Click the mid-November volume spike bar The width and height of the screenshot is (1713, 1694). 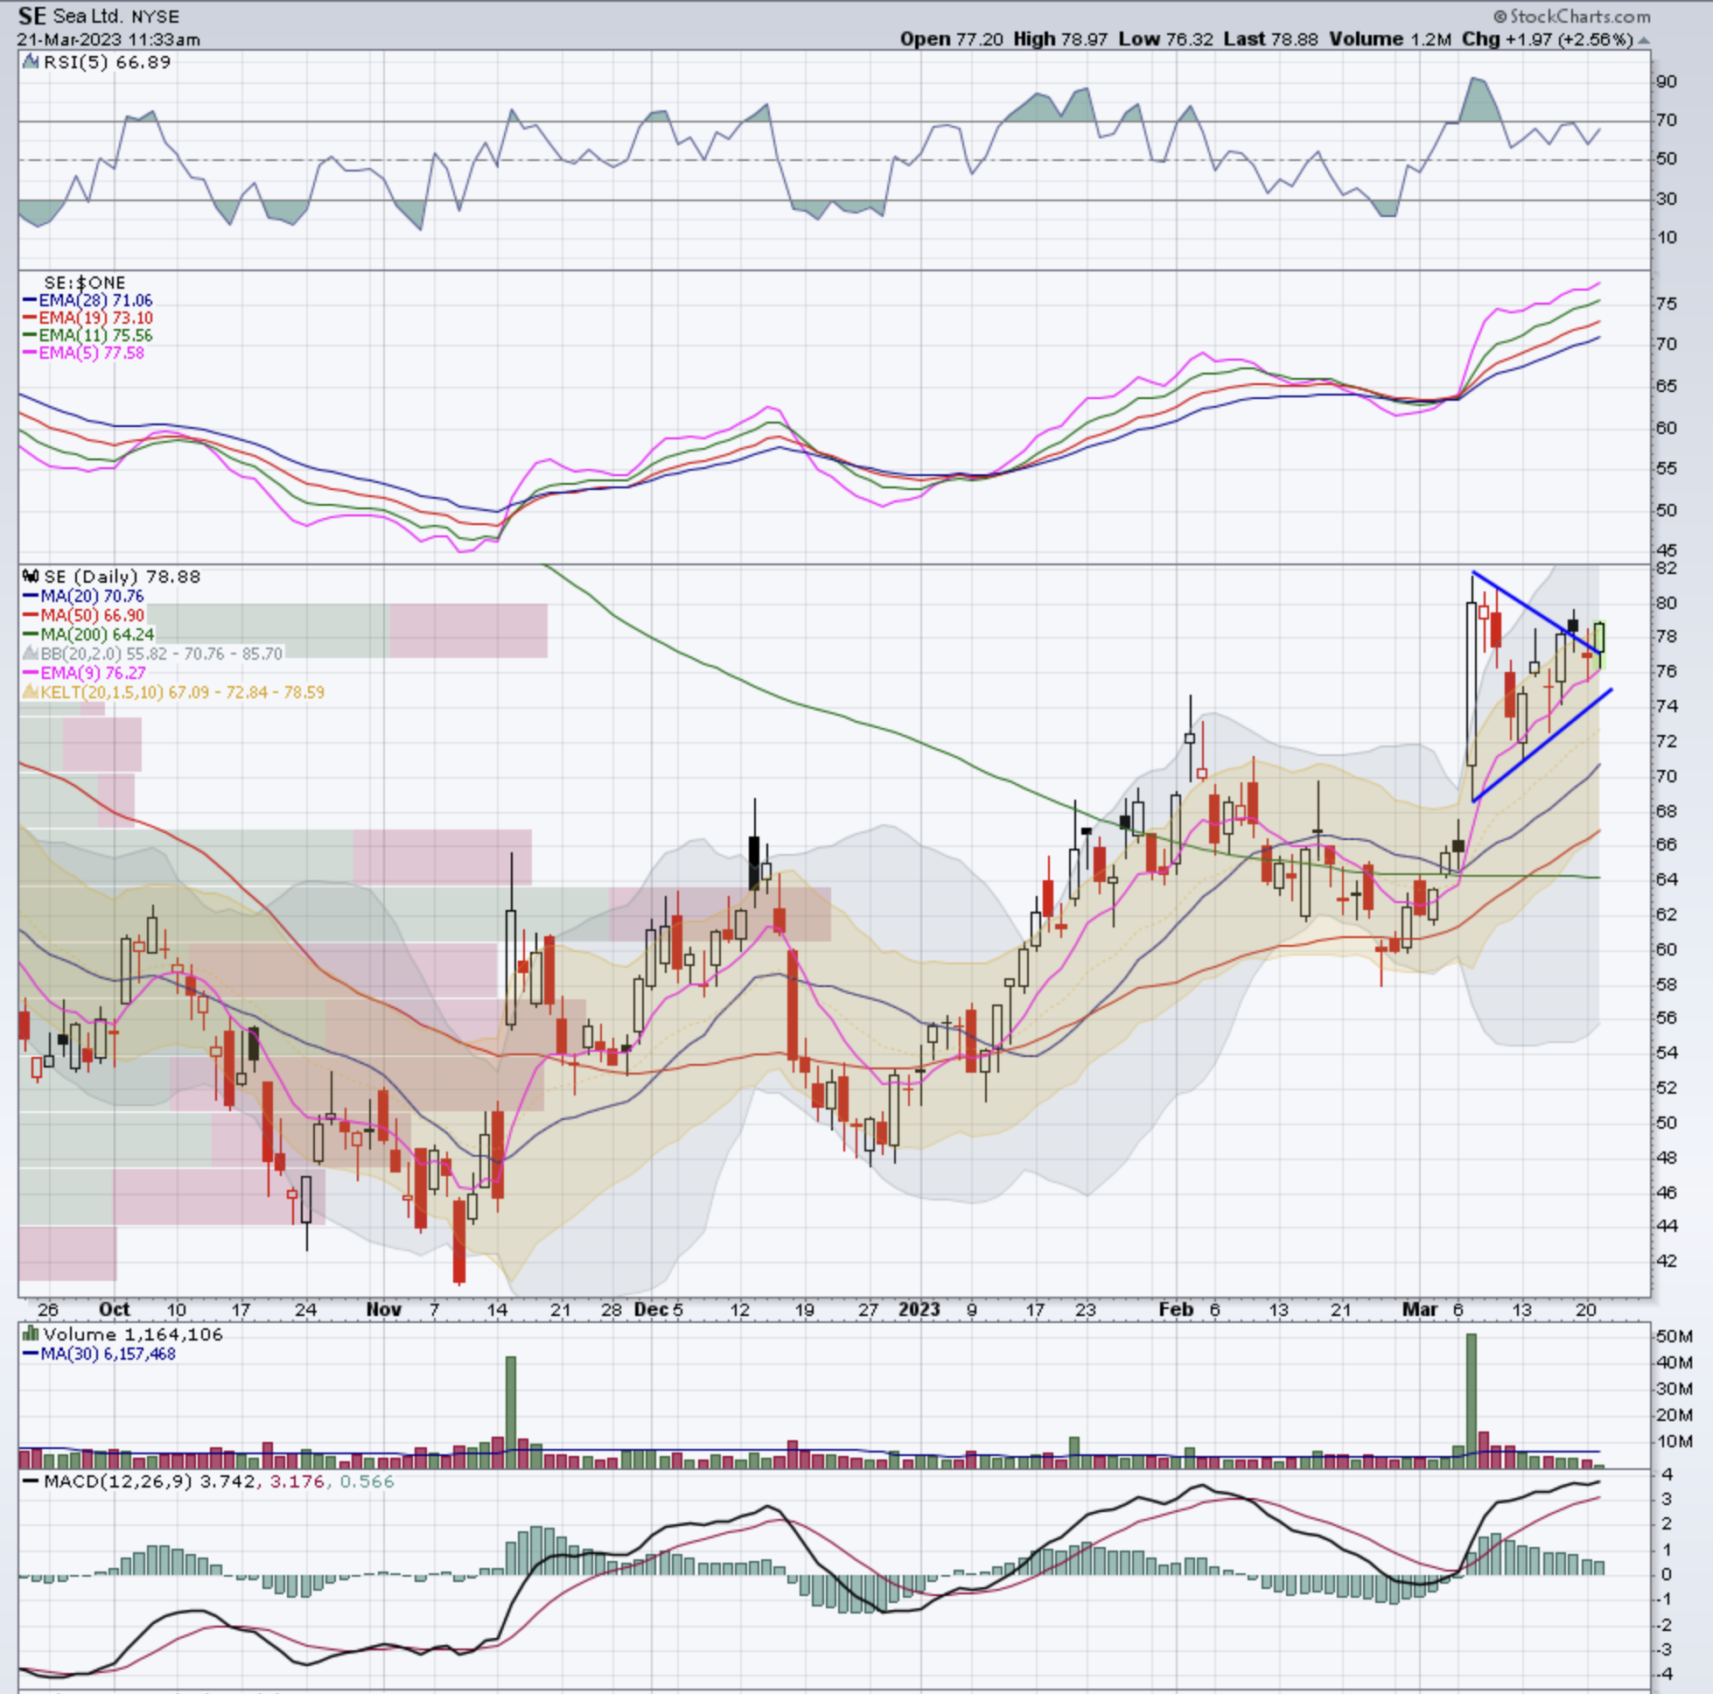point(511,1412)
